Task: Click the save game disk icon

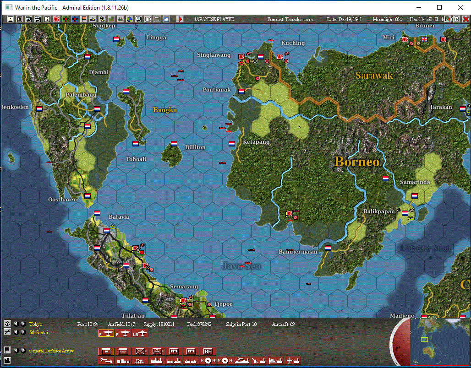Action: [x=11, y=19]
